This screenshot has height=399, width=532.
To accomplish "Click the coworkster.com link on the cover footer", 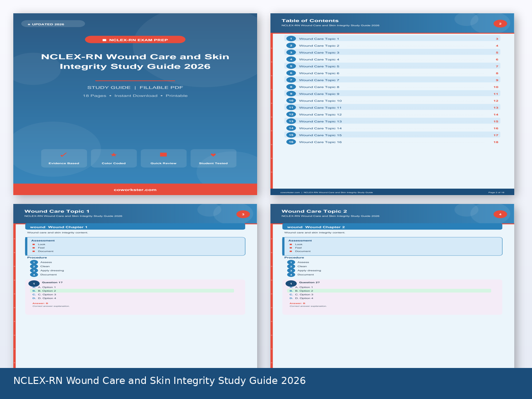I will point(135,190).
